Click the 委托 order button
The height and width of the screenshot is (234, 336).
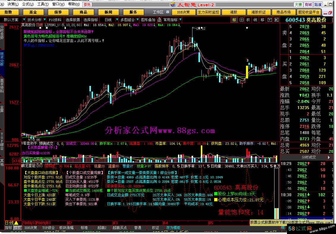tap(87, 4)
